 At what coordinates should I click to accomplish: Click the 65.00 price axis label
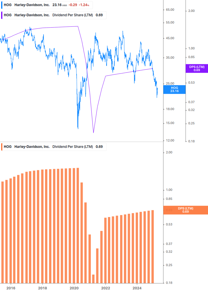[170, 10]
